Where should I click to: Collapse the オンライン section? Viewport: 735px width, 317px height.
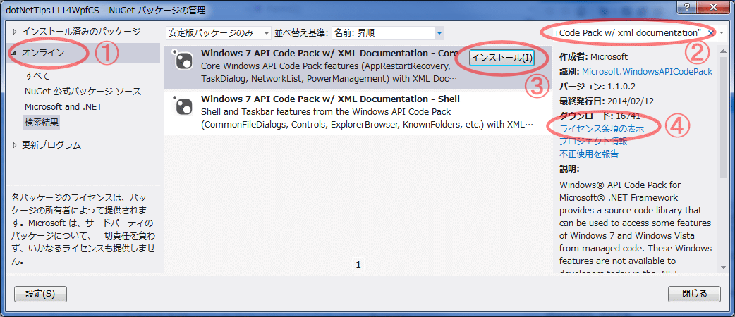[x=14, y=53]
